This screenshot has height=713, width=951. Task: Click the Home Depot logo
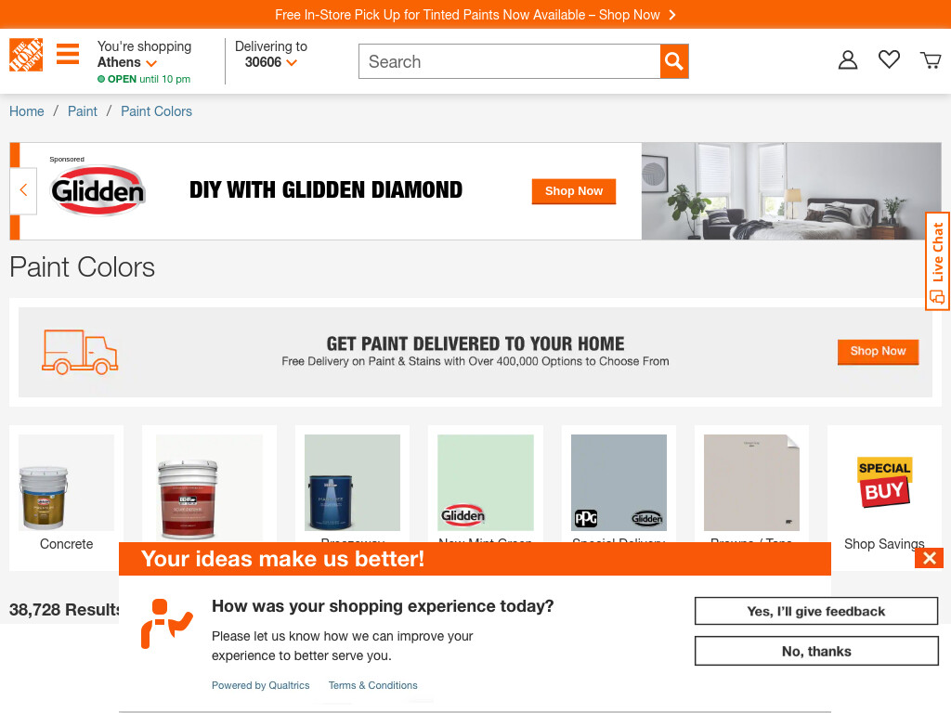26,55
